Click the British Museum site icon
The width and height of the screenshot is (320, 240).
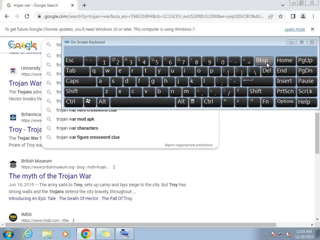pos(13,164)
